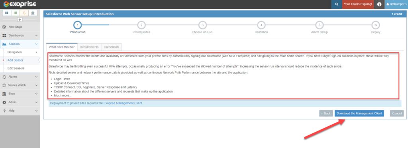
Task: Expand the Help chevron
Action: point(36,111)
